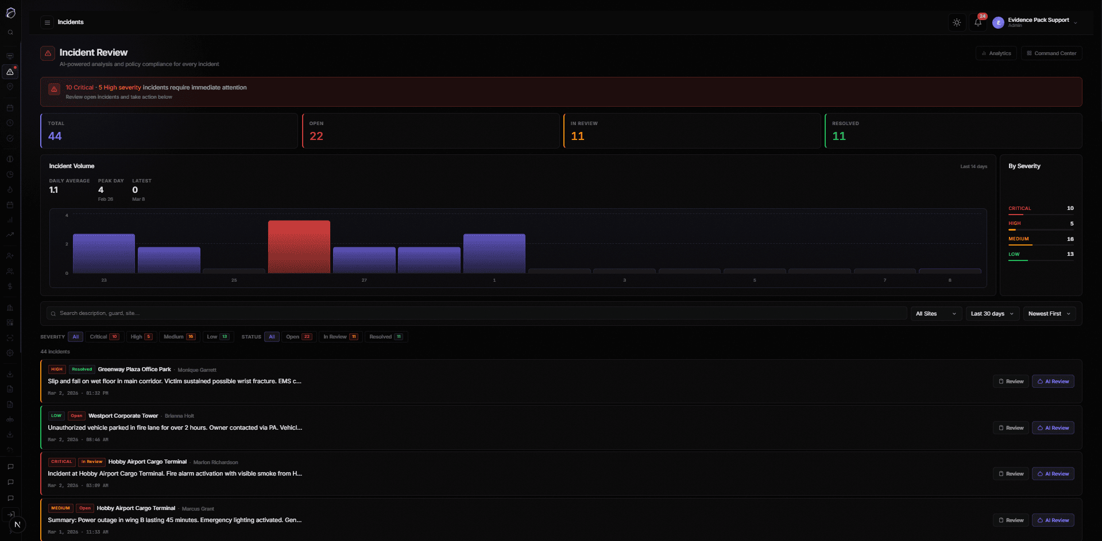Open the settings gear icon in the sidebar
The width and height of the screenshot is (1102, 541).
[10, 353]
